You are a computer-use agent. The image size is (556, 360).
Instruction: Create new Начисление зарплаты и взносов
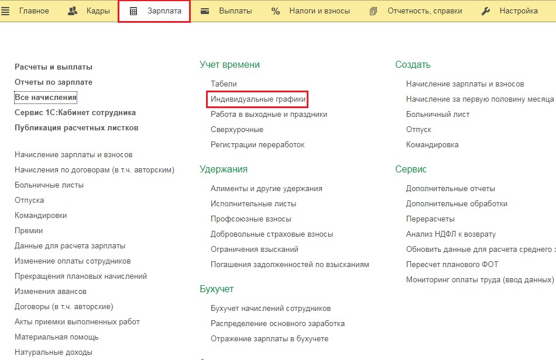pyautogui.click(x=465, y=84)
